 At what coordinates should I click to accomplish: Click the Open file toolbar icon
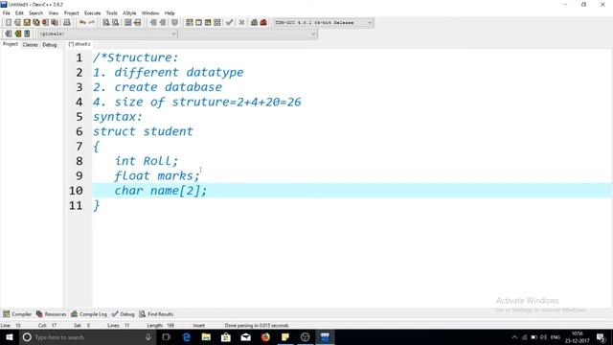tap(17, 23)
